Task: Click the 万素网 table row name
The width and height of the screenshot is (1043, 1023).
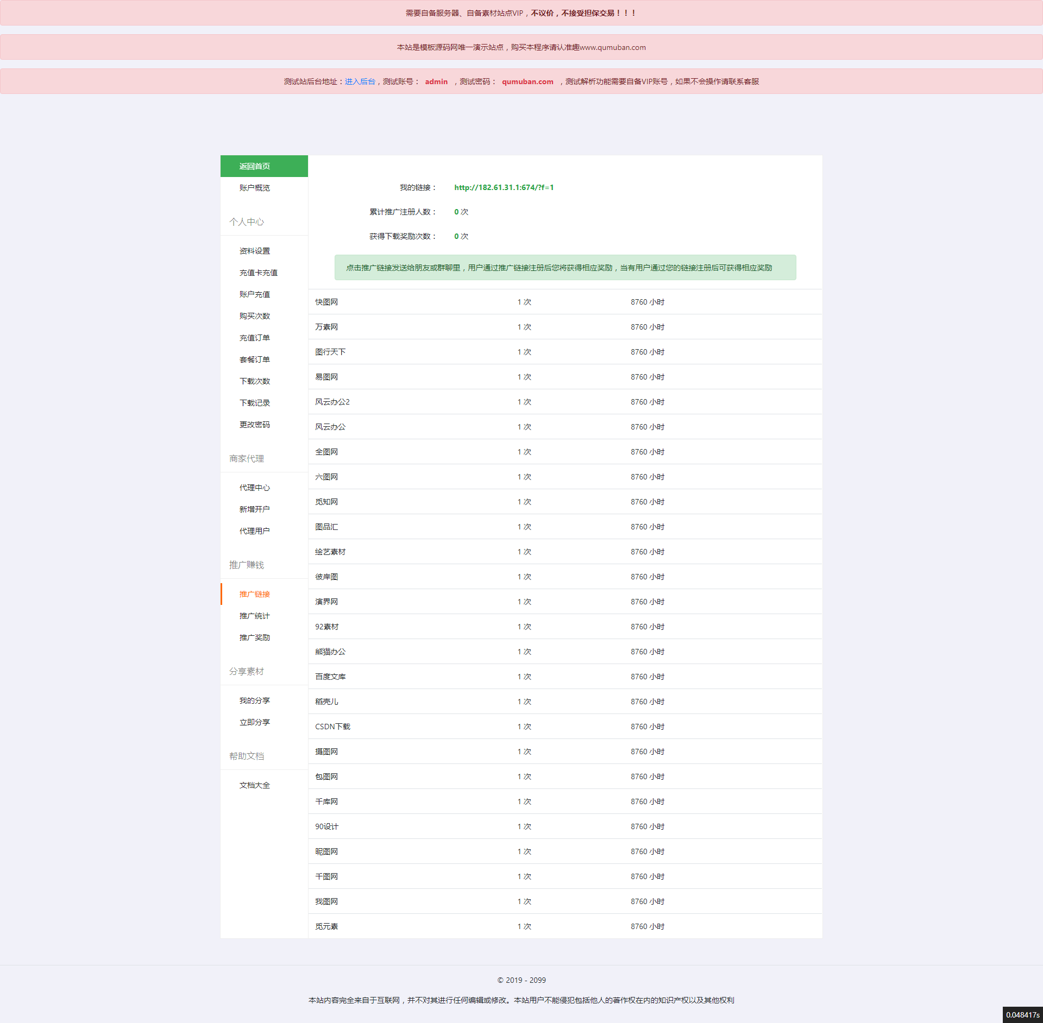Action: pyautogui.click(x=326, y=327)
